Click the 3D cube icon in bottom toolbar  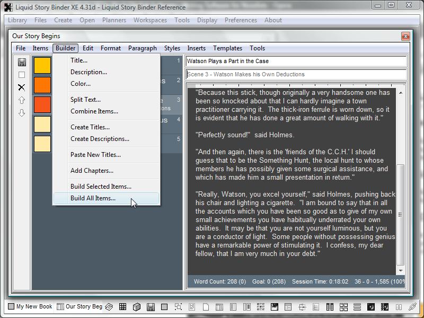[136, 307]
